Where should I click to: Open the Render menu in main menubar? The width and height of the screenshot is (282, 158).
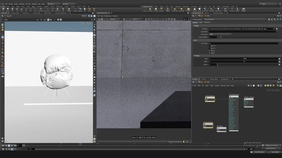(11, 4)
